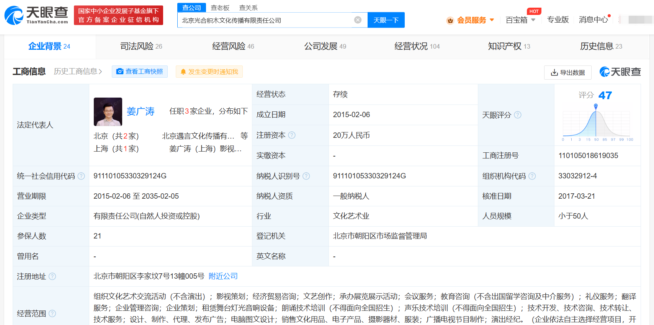This screenshot has height=325, width=654.
Task: Select the registered capital 20万人民币
Action: click(x=351, y=135)
